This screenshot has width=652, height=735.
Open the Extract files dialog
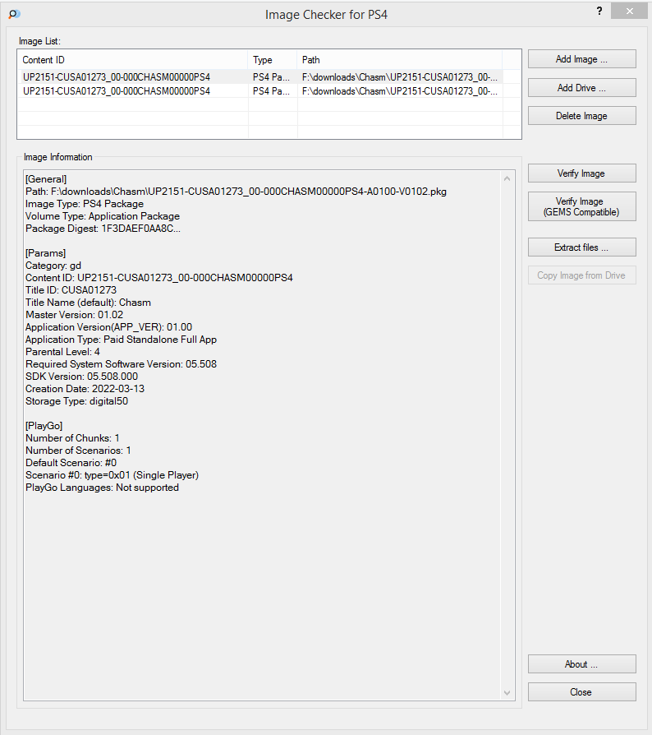(x=582, y=247)
